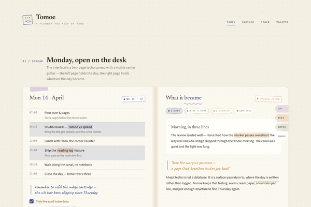Click the 12:00 time label
Screen dimensions: 311x207
(x=33, y=141)
